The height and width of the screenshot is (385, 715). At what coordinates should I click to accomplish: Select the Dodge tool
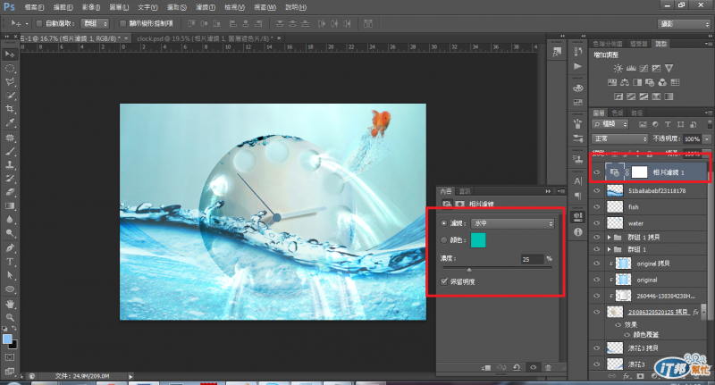coord(10,233)
